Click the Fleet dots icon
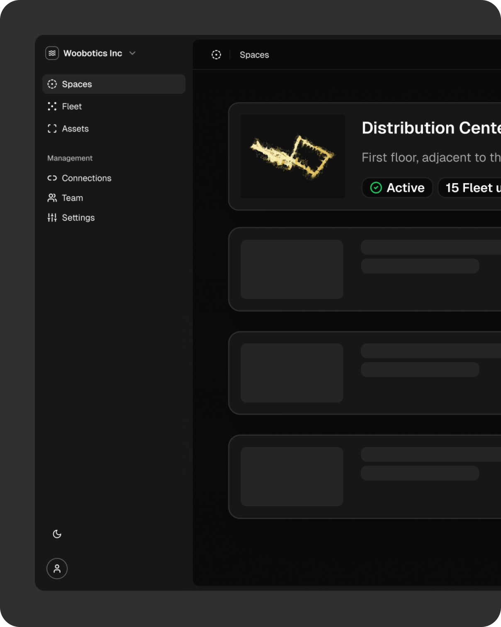501x627 pixels. click(52, 107)
